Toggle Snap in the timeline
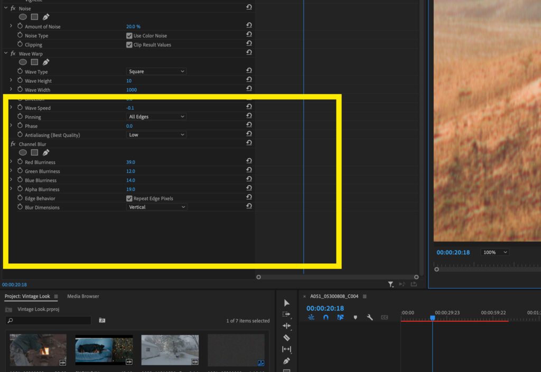541x372 pixels. (x=327, y=317)
